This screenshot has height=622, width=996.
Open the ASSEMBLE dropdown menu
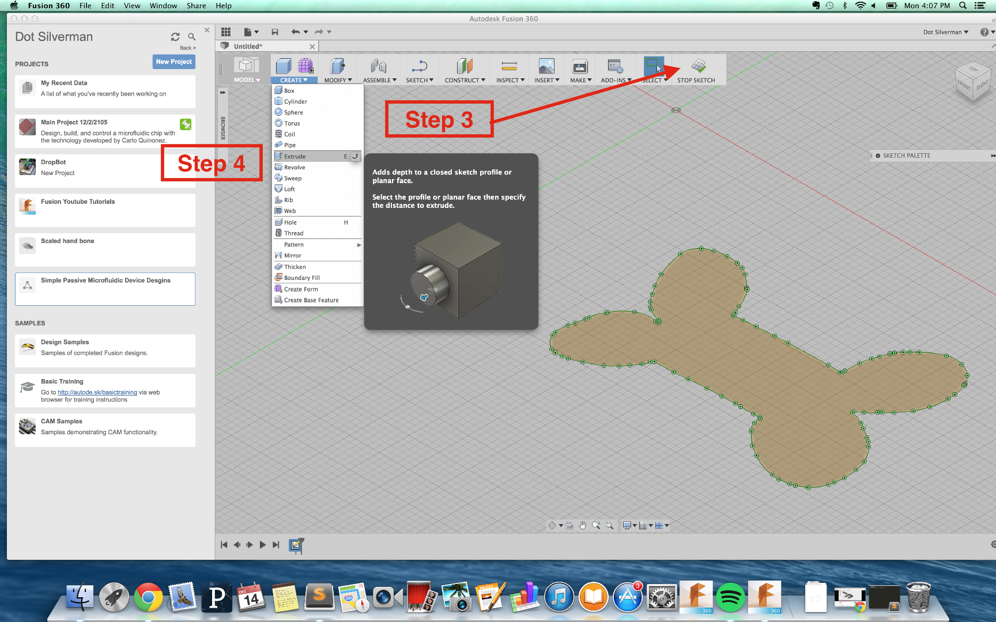tap(380, 81)
